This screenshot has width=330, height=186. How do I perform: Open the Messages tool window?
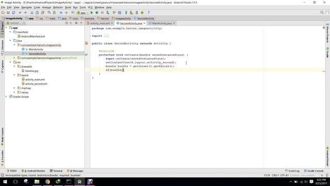[x=75, y=171]
